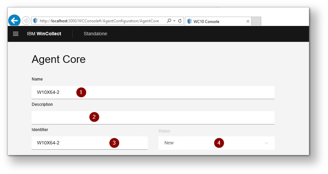Screen dimensions: 328x174
Task: Click the browser forward arrow button
Action: 26,21
